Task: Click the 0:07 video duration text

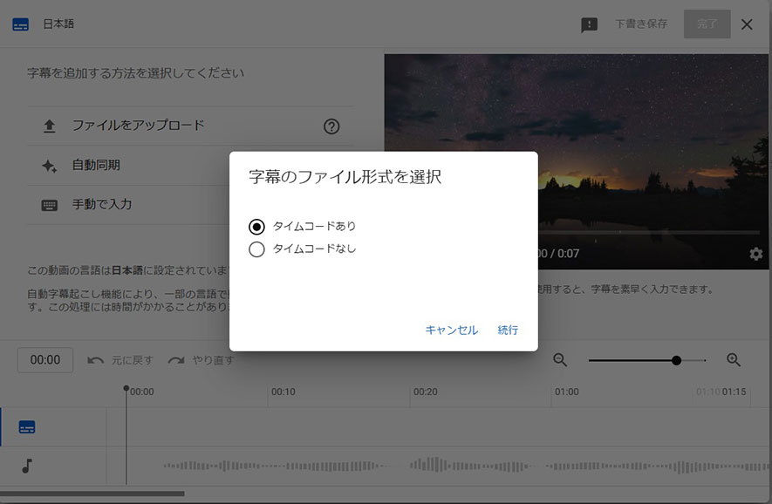Action: click(x=568, y=254)
